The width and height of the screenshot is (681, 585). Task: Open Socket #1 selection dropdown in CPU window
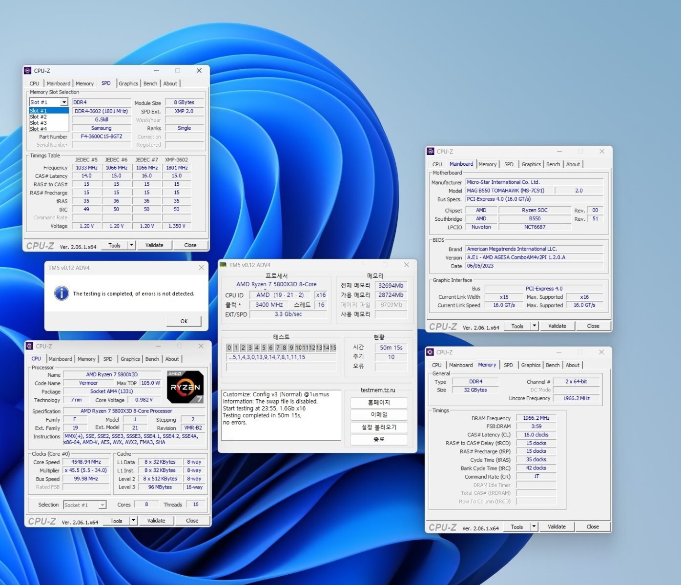point(103,505)
